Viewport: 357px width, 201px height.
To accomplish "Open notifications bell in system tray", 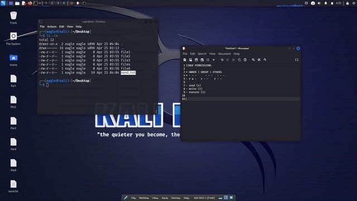I will [326, 3].
